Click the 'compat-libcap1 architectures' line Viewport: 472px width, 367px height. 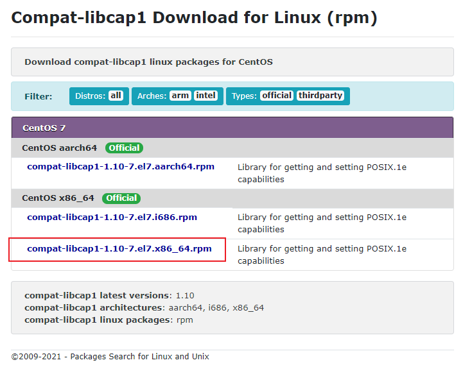[144, 308]
